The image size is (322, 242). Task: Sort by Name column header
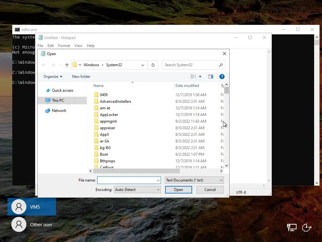coord(98,86)
